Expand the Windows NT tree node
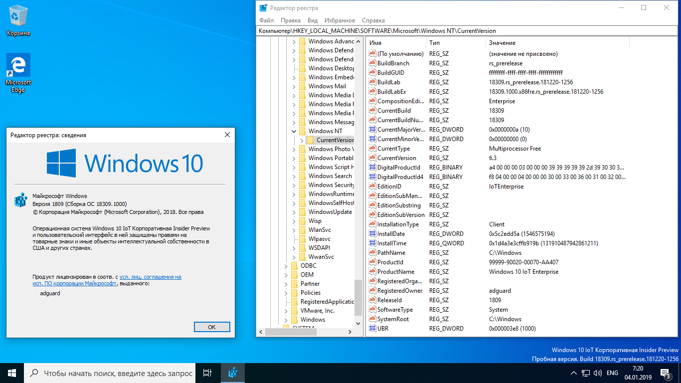This screenshot has width=681, height=383. (294, 131)
